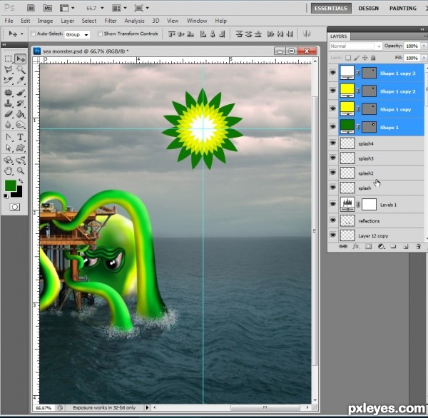Select the Hand tool
Image resolution: width=428 pixels, height=418 pixels.
point(9,171)
